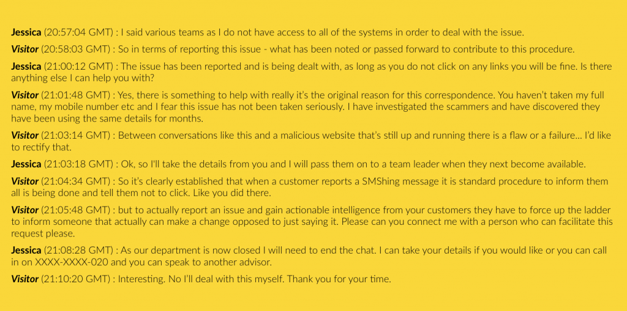Click the final Visitor label at 21:10:20
627x311 pixels.
(24, 279)
